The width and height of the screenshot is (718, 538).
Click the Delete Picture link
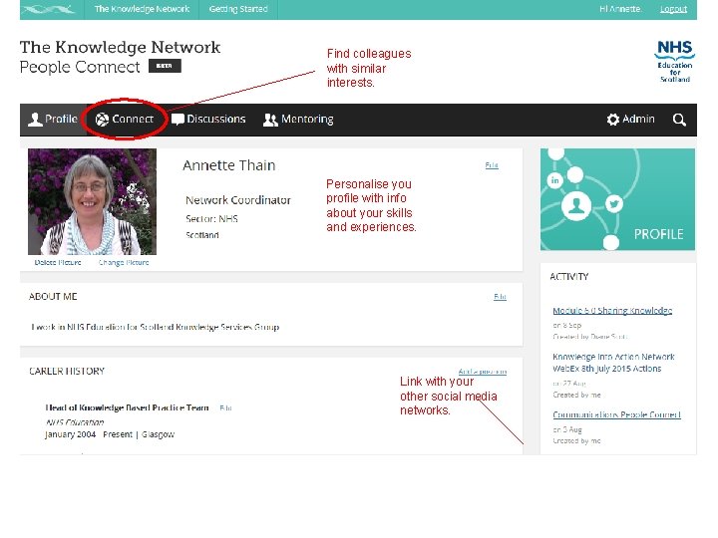click(x=58, y=263)
